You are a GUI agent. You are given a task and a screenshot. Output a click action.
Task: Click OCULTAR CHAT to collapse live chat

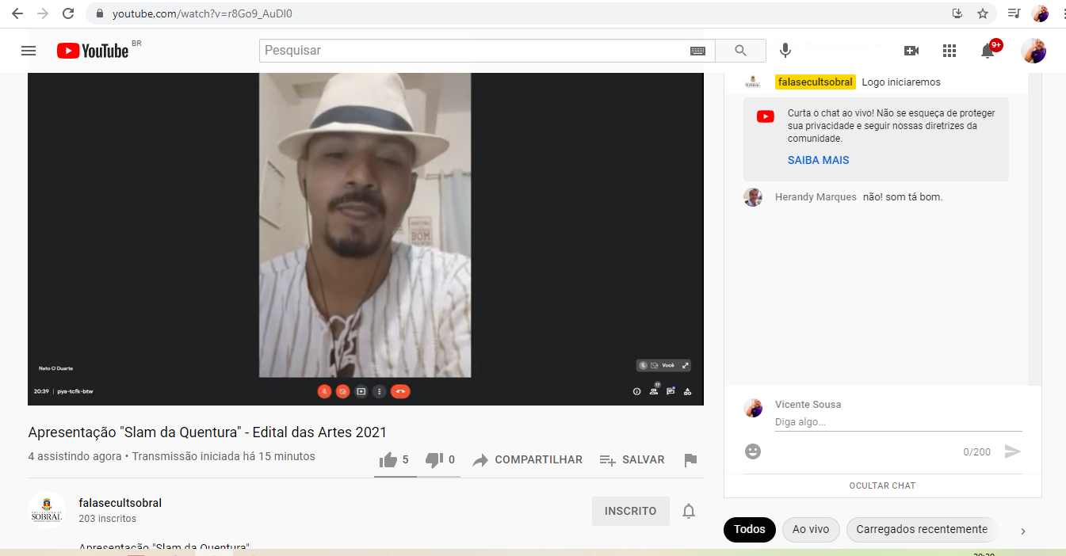[x=882, y=486]
